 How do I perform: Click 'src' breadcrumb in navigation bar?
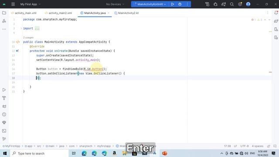tap(39, 146)
